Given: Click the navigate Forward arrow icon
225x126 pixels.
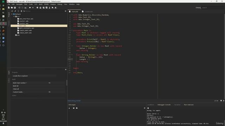Looking at the screenshot, I should (33, 8).
